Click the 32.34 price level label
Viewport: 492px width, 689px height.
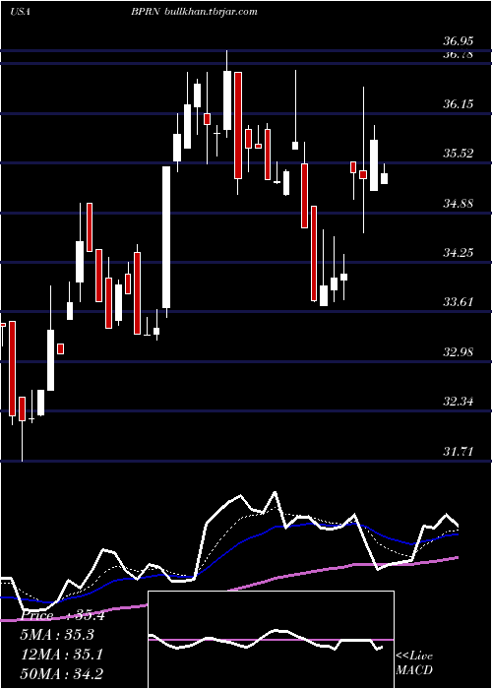pos(459,402)
